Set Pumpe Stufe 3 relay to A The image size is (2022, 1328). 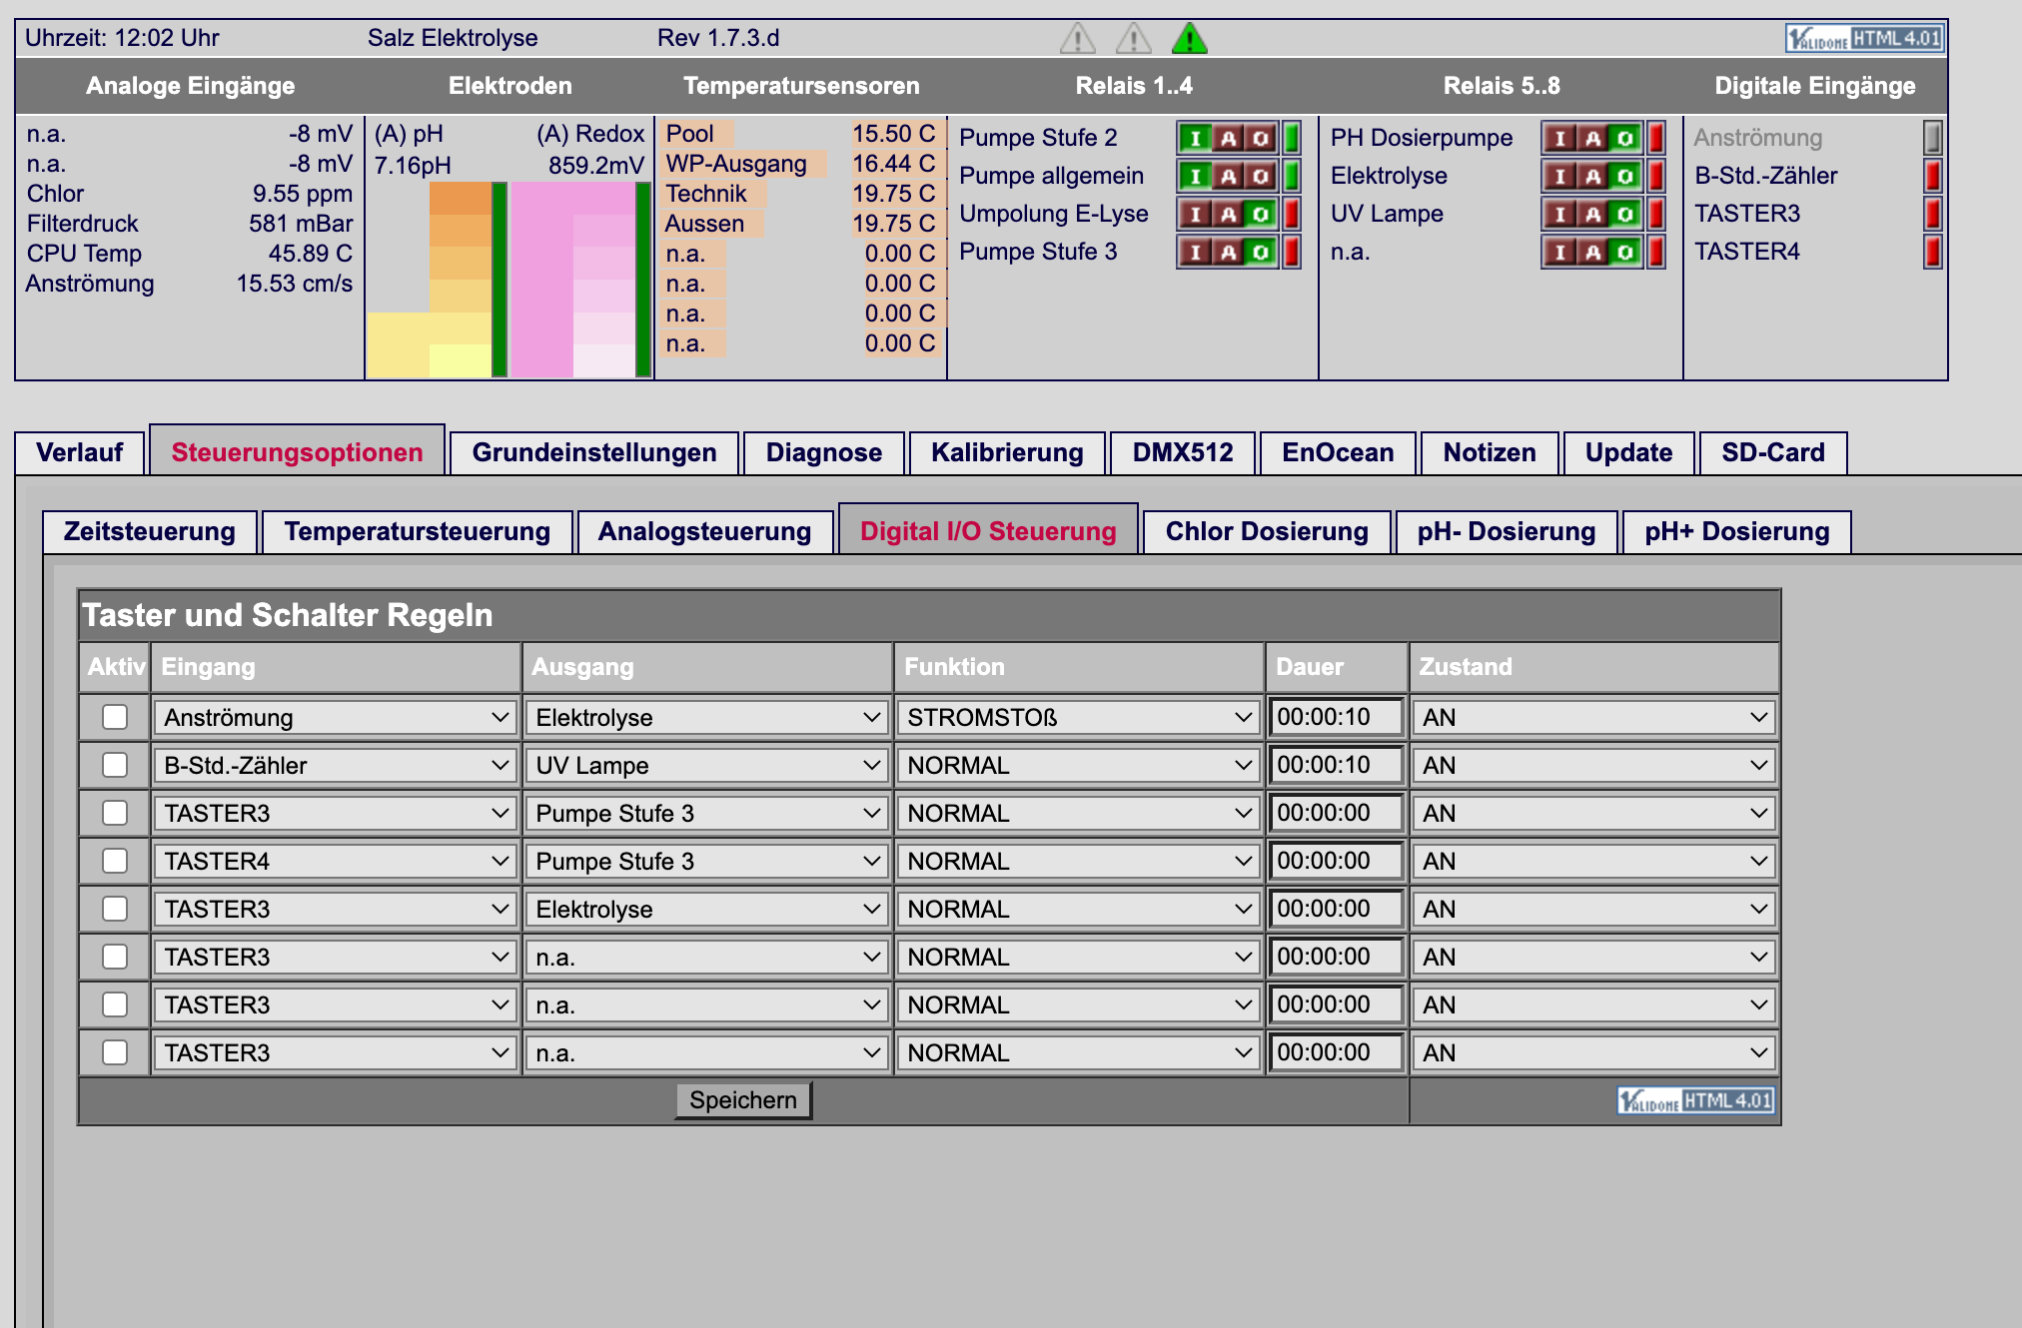(1228, 252)
